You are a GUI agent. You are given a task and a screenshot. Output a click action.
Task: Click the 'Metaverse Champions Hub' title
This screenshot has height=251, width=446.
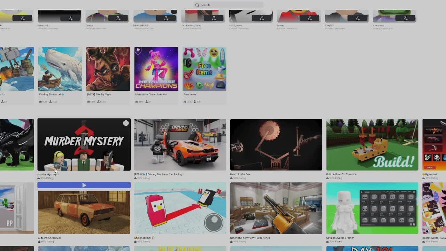pos(151,94)
